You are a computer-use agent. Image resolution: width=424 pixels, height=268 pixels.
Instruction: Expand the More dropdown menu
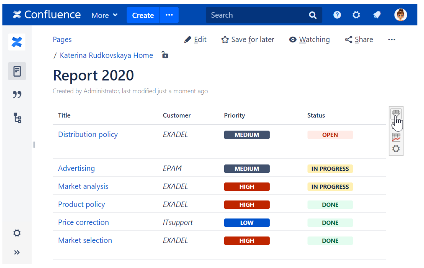(104, 15)
